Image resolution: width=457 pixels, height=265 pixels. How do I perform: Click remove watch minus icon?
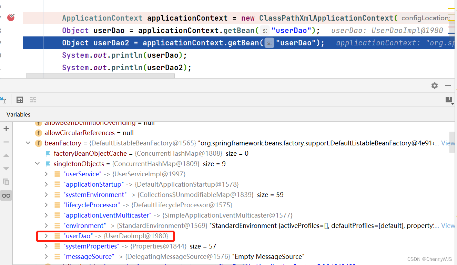(x=6, y=142)
